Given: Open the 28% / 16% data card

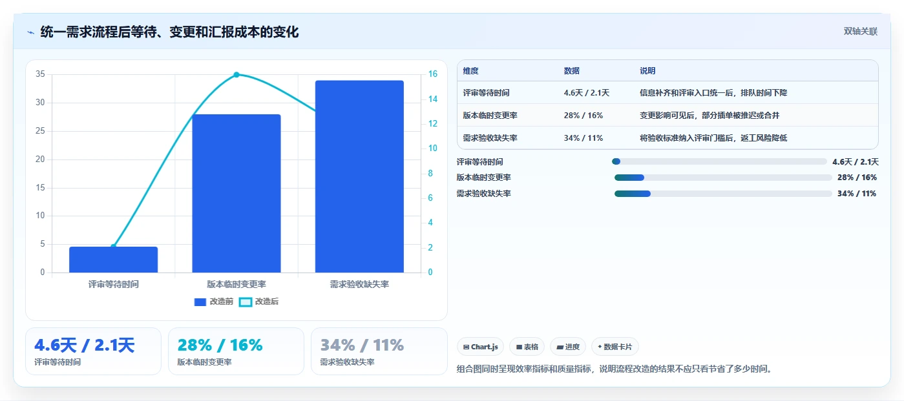Looking at the screenshot, I should point(236,351).
